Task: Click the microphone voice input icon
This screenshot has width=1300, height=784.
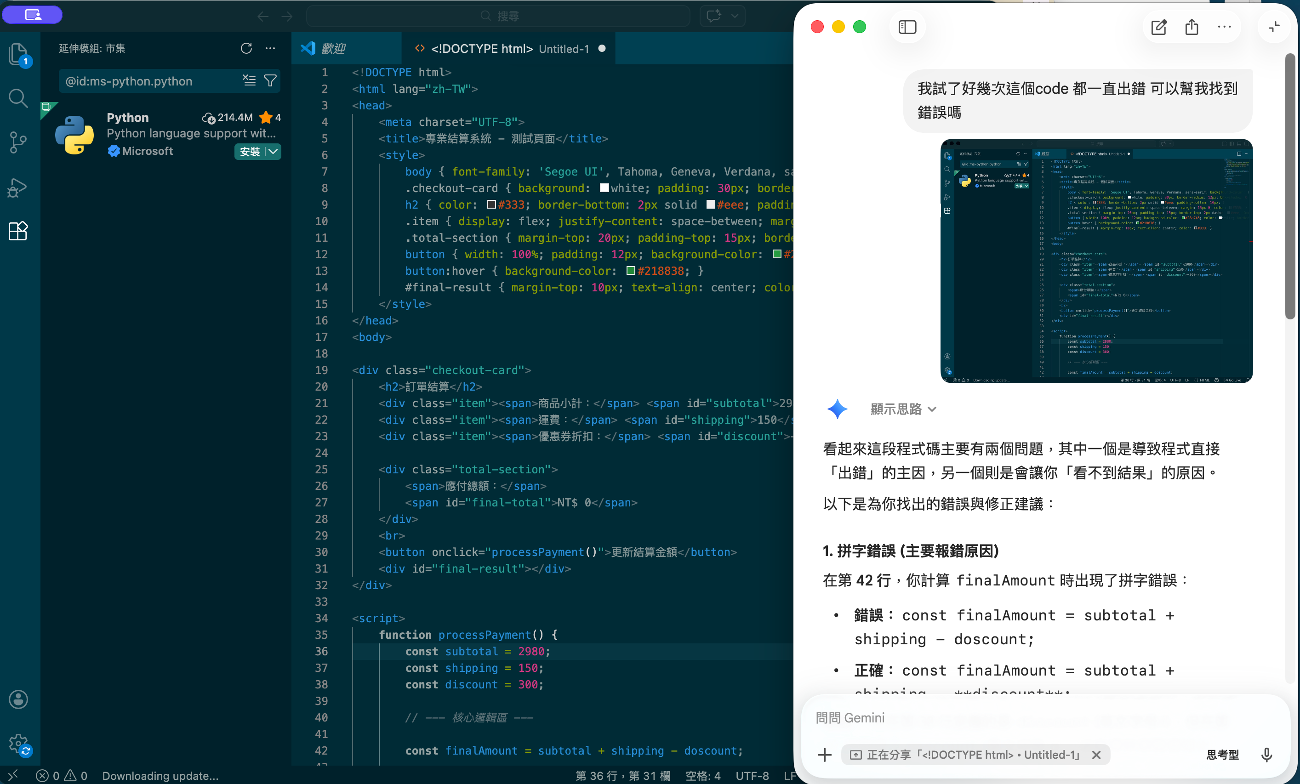Action: click(1266, 755)
